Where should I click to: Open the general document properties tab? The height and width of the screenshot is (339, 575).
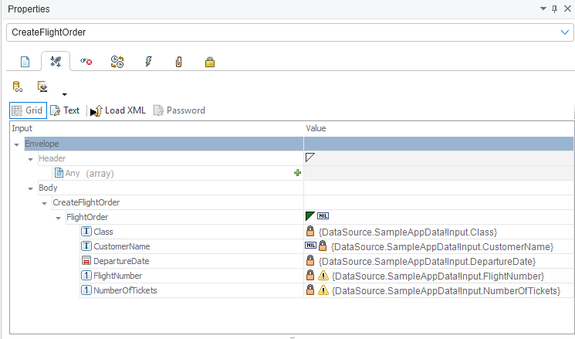point(24,62)
